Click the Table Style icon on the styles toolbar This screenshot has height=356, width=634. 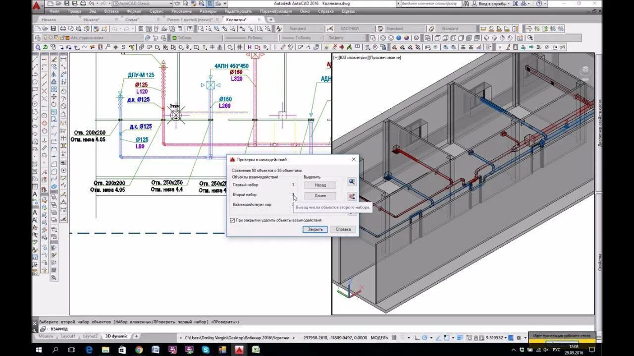tap(381, 29)
